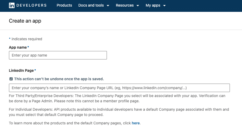Expand Resources dropdown arrow
This screenshot has height=132, width=242.
138,6
